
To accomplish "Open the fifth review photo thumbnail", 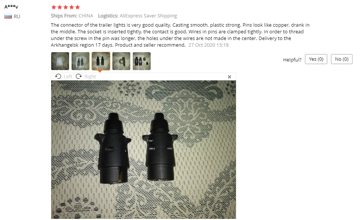I will click(x=142, y=61).
